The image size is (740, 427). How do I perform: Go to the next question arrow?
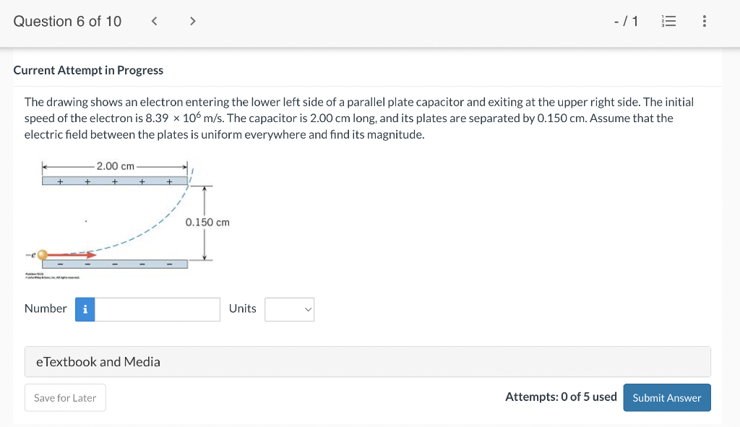pyautogui.click(x=192, y=22)
